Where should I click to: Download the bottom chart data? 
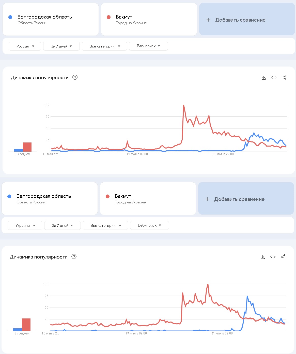pyautogui.click(x=263, y=257)
